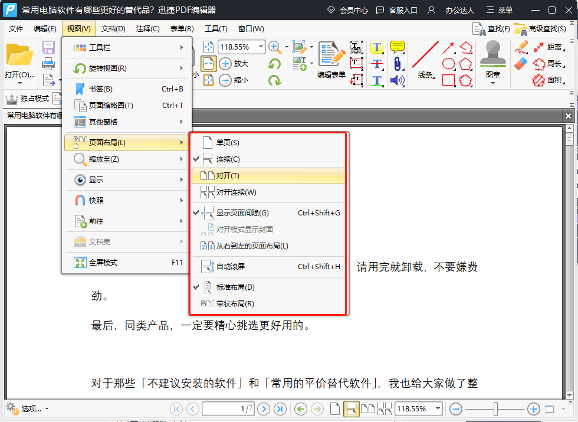Rotate view counter-clockwise with green arrow

pos(274,64)
